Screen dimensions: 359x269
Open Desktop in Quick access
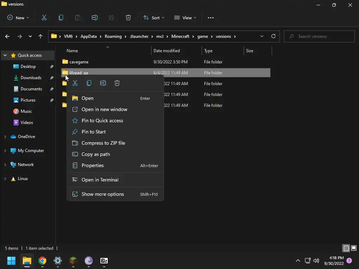(28, 67)
